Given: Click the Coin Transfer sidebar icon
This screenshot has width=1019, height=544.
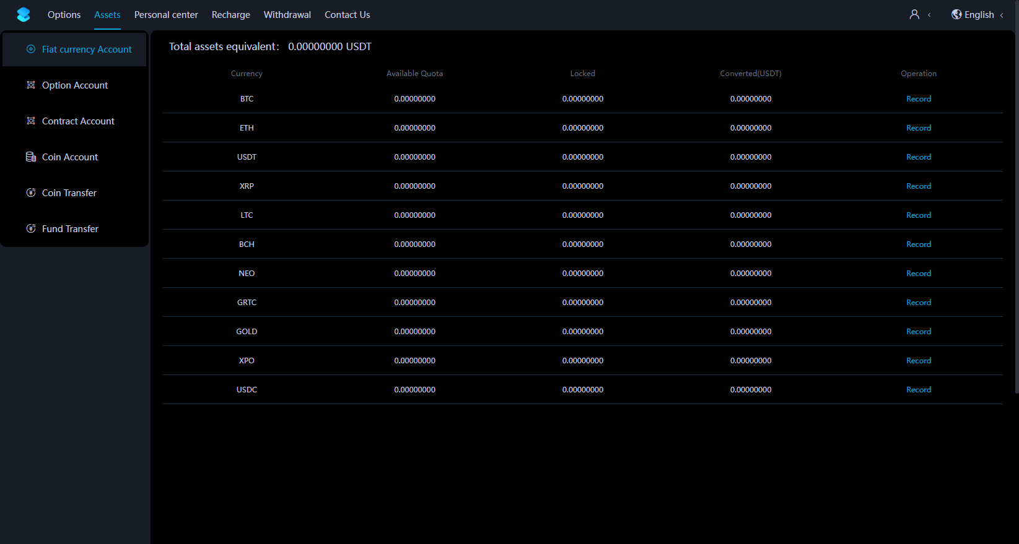Looking at the screenshot, I should [31, 192].
